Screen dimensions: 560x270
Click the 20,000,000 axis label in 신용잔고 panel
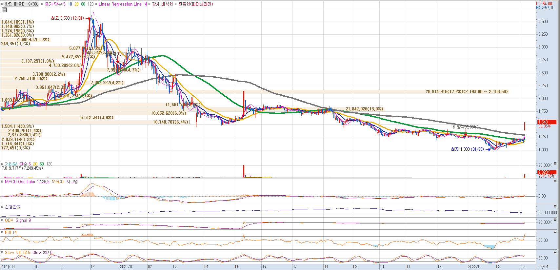[x=548, y=213]
